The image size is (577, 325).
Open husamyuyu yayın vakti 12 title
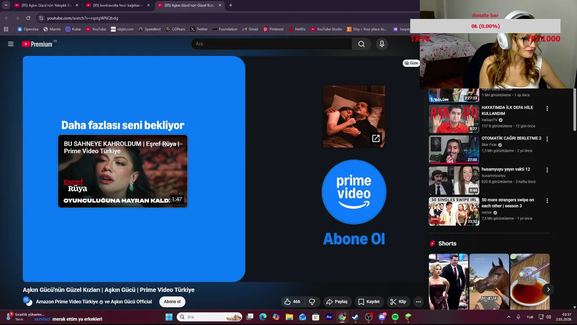click(506, 169)
